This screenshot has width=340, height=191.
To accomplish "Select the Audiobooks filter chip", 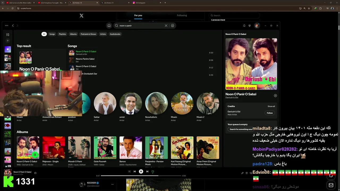I will point(115,34).
